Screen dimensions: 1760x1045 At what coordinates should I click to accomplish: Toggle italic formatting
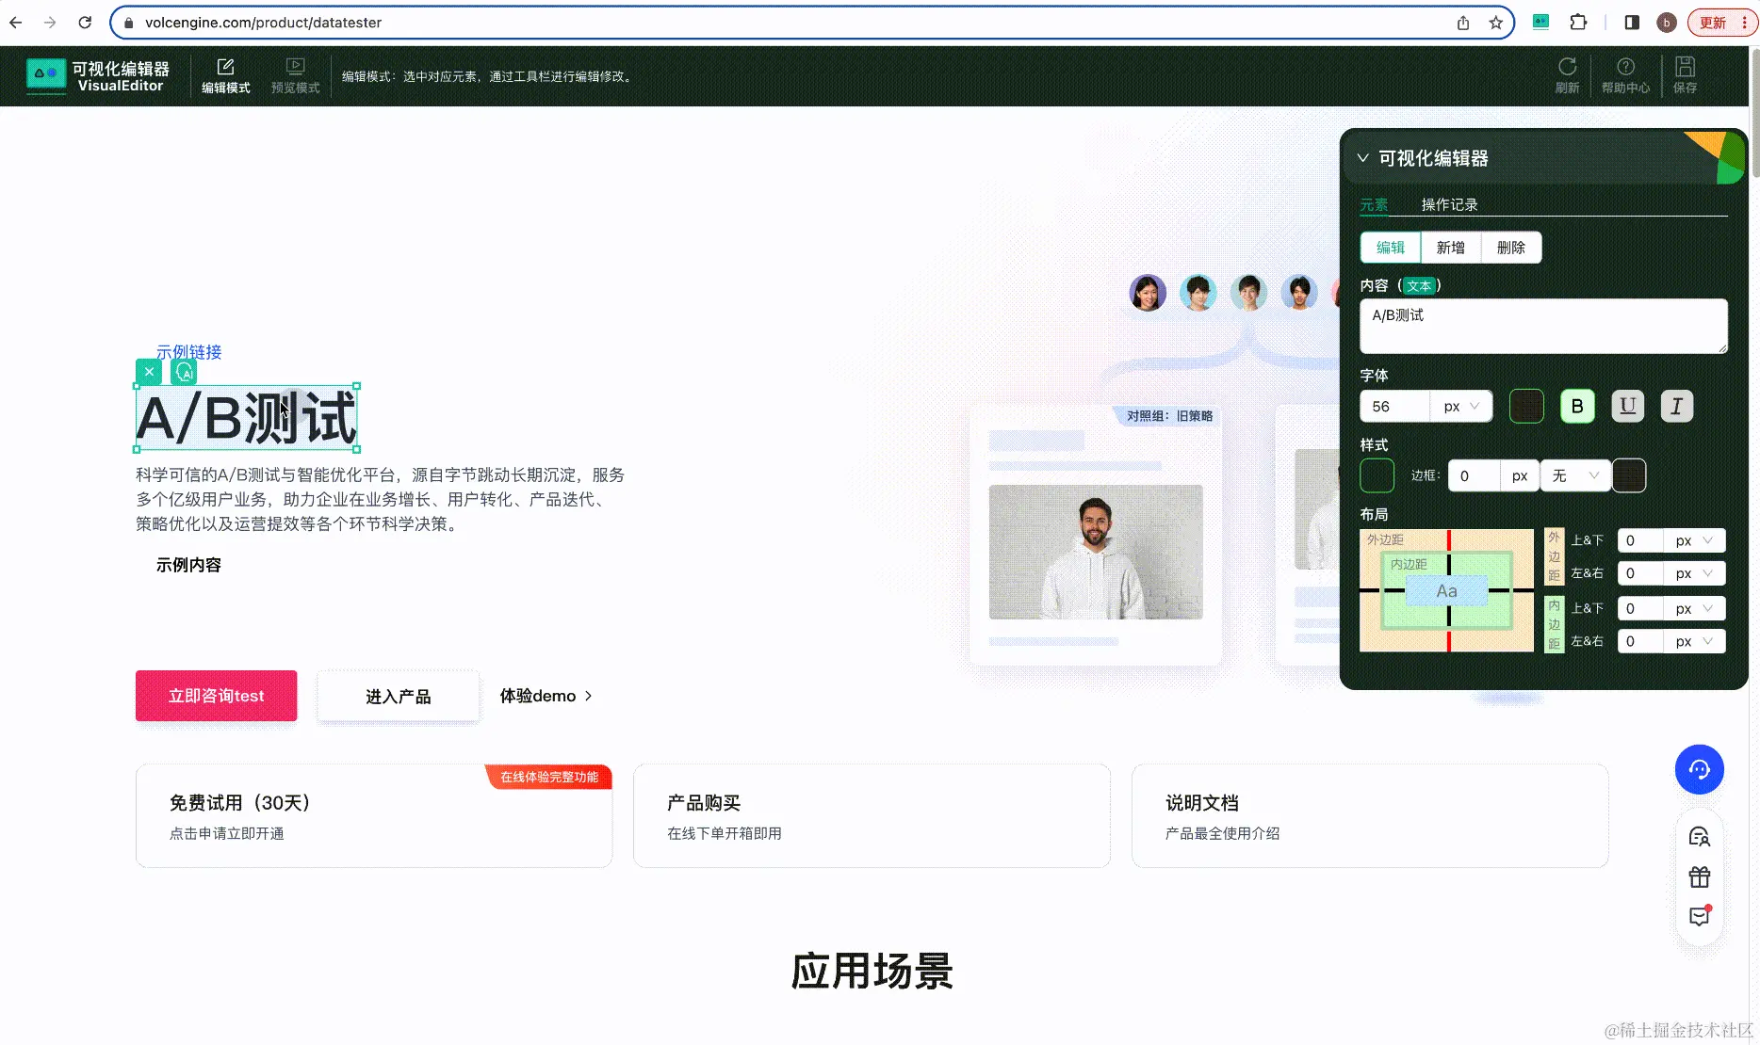click(1676, 406)
